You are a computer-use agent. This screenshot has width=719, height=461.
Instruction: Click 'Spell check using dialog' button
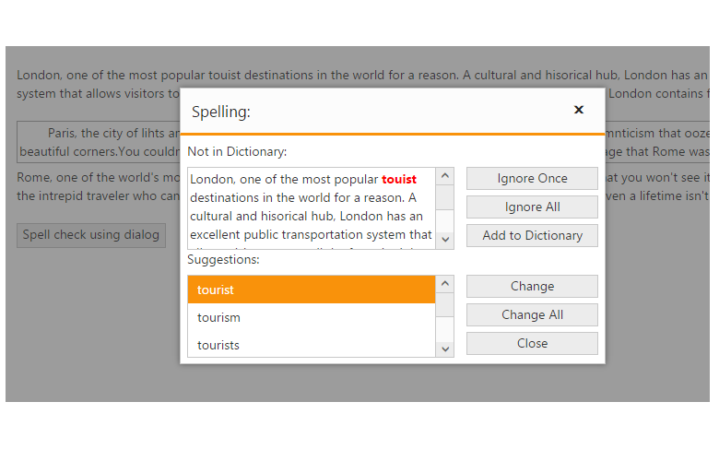pyautogui.click(x=91, y=235)
